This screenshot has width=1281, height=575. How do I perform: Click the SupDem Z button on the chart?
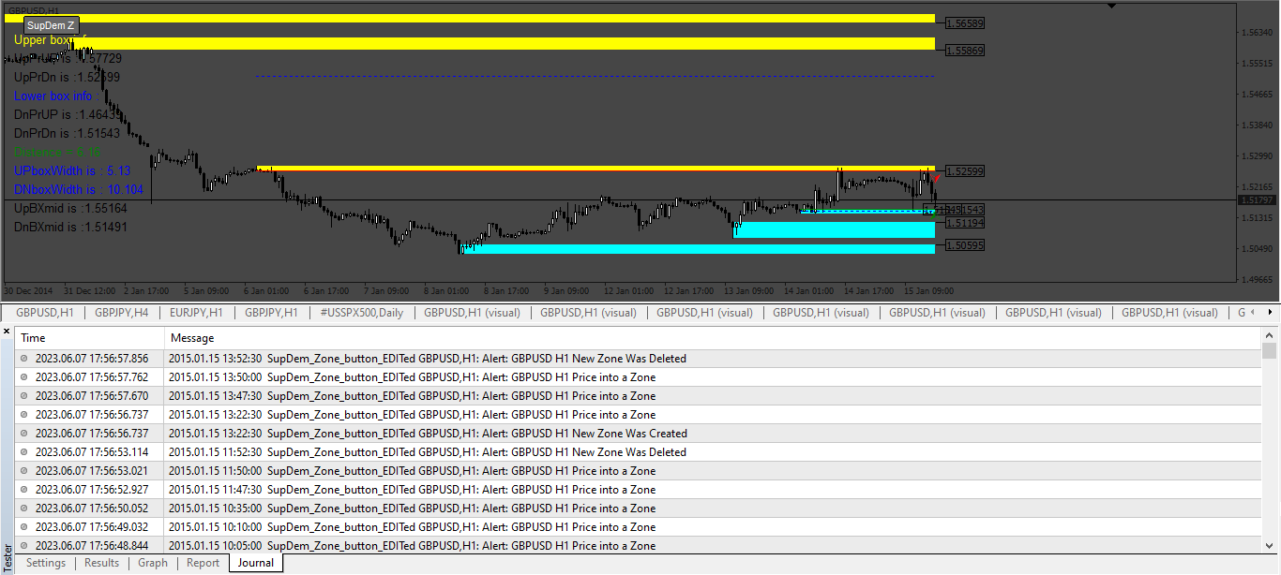pyautogui.click(x=51, y=25)
